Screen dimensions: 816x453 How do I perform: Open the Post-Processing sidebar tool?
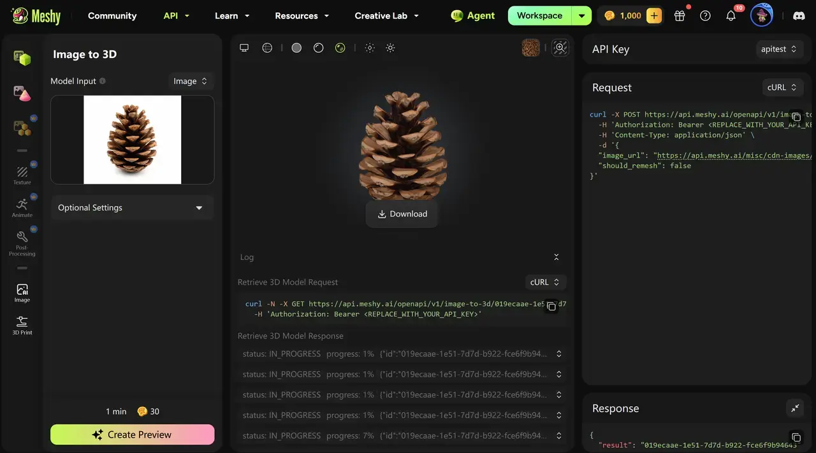[22, 242]
